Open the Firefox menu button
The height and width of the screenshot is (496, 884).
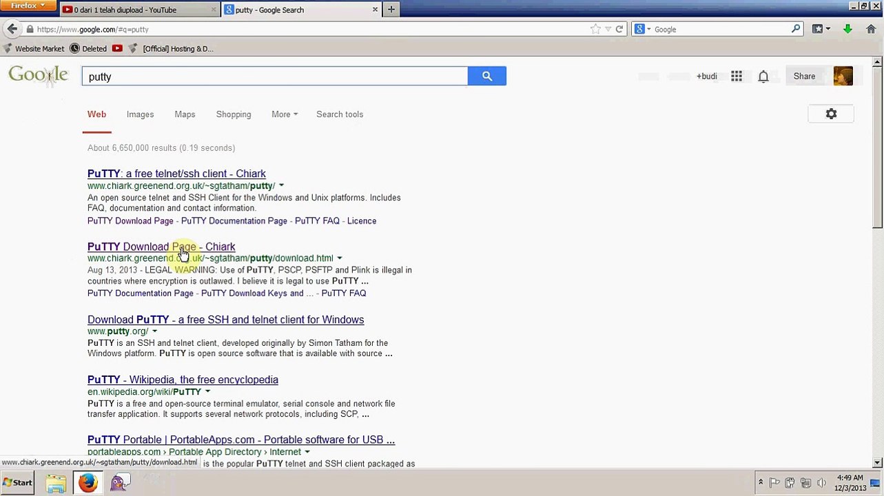28,6
